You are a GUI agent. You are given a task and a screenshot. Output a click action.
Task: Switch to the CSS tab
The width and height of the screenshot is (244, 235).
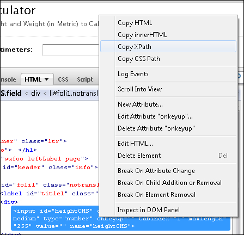pyautogui.click(x=63, y=79)
